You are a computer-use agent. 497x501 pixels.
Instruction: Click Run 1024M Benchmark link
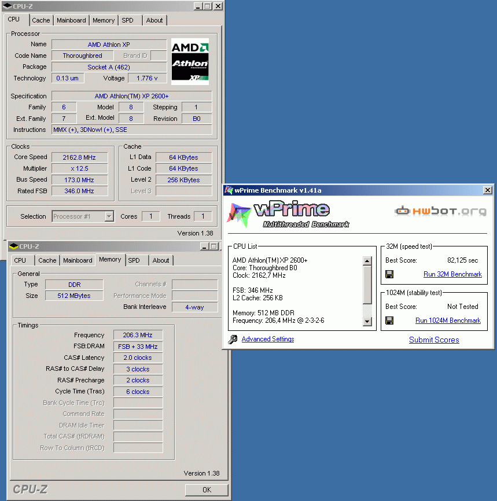click(x=448, y=321)
